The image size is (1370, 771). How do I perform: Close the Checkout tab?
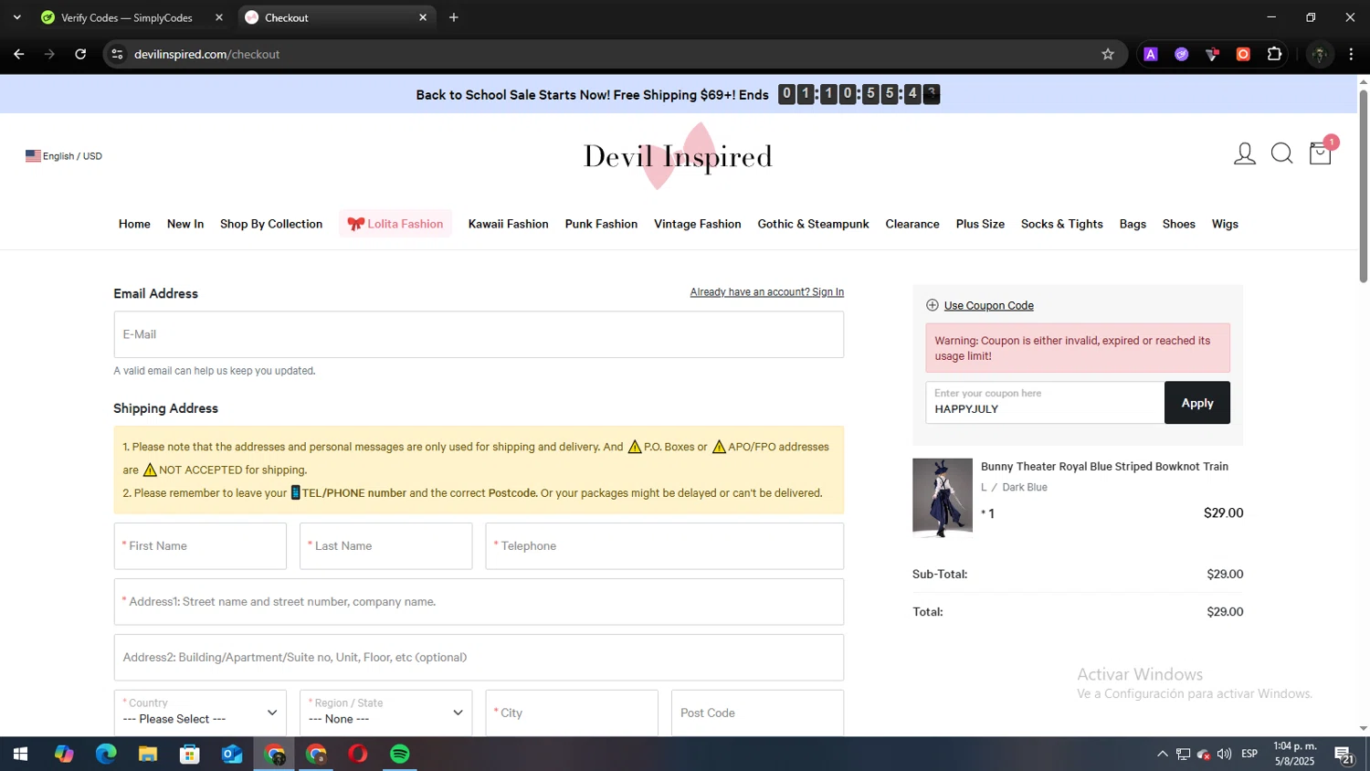[423, 17]
